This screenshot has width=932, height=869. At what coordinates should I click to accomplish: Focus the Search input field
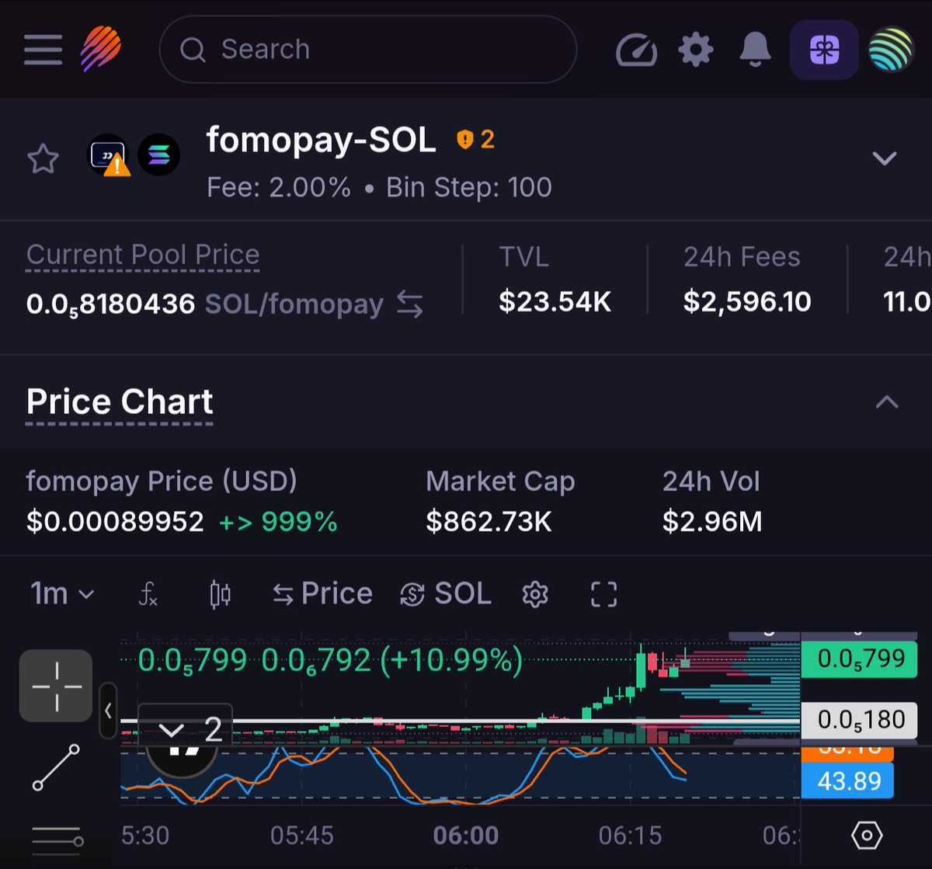point(368,50)
